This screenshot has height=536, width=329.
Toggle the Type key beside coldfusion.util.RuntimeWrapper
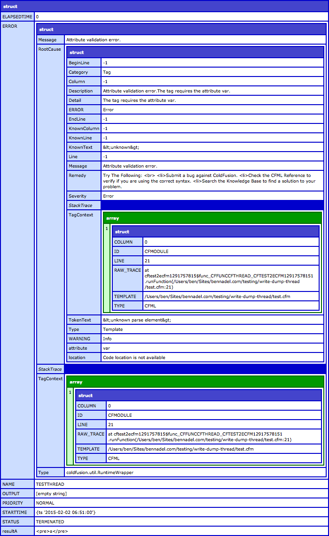point(50,473)
